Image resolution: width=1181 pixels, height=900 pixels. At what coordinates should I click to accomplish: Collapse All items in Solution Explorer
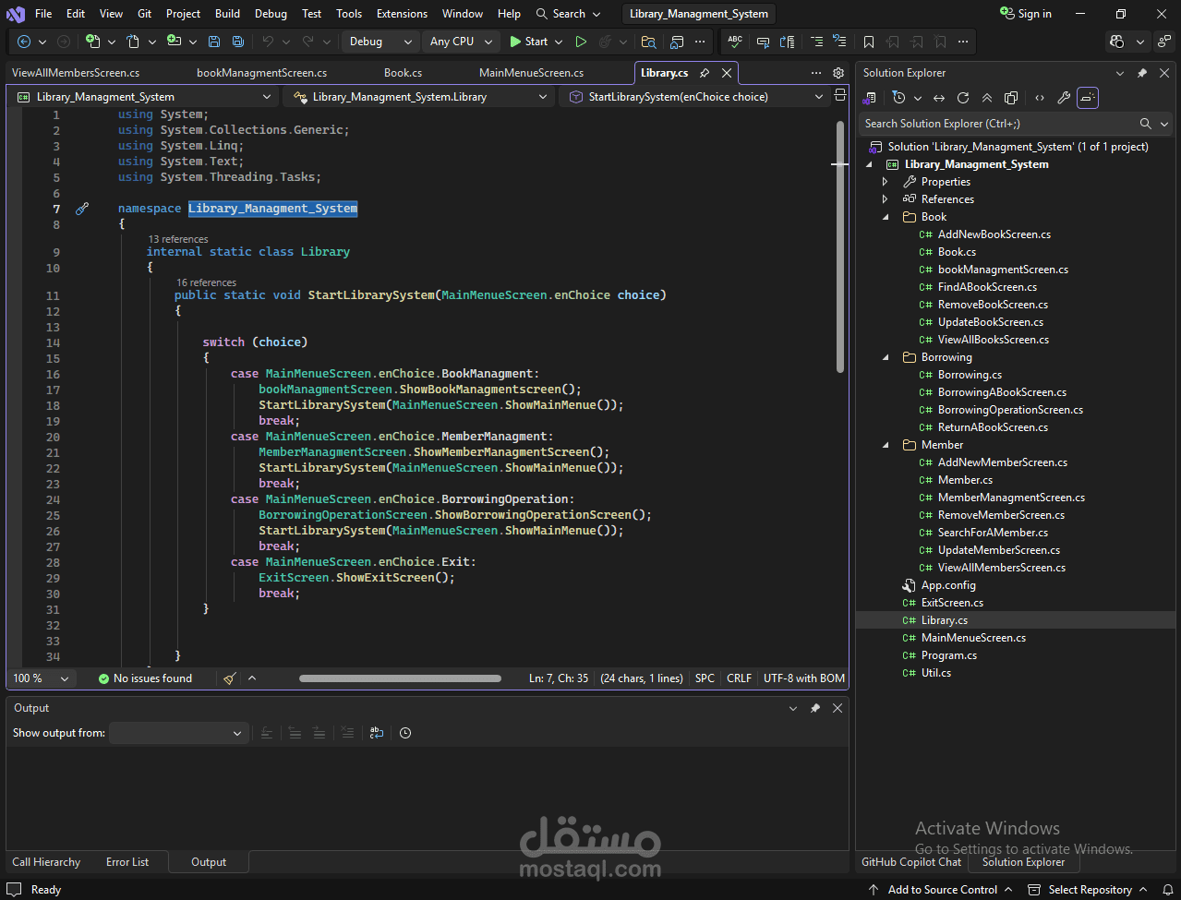[987, 97]
